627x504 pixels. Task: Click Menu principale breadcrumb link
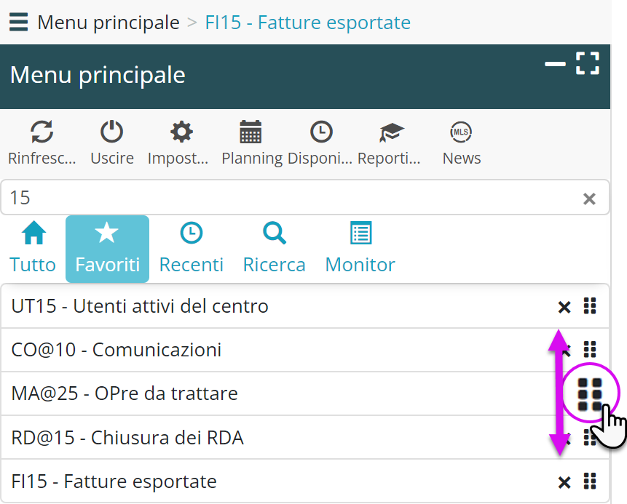click(108, 23)
